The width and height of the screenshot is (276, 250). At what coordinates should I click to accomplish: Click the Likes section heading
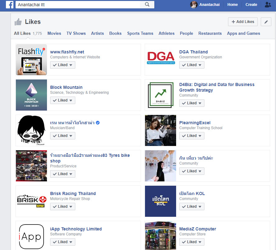click(33, 22)
